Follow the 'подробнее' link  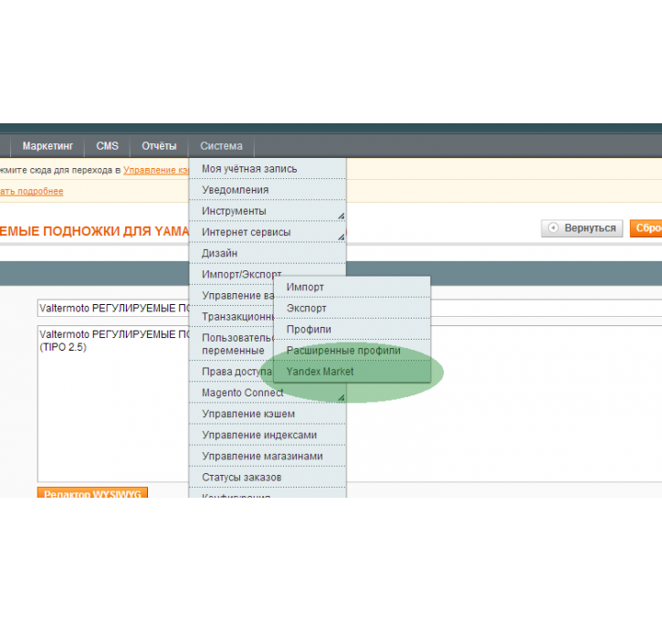[32, 191]
